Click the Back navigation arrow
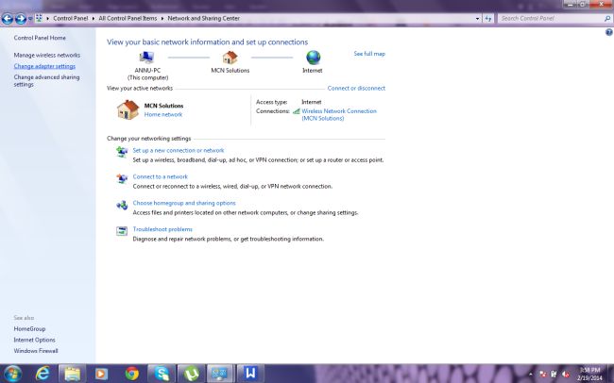The width and height of the screenshot is (614, 383). (x=8, y=18)
